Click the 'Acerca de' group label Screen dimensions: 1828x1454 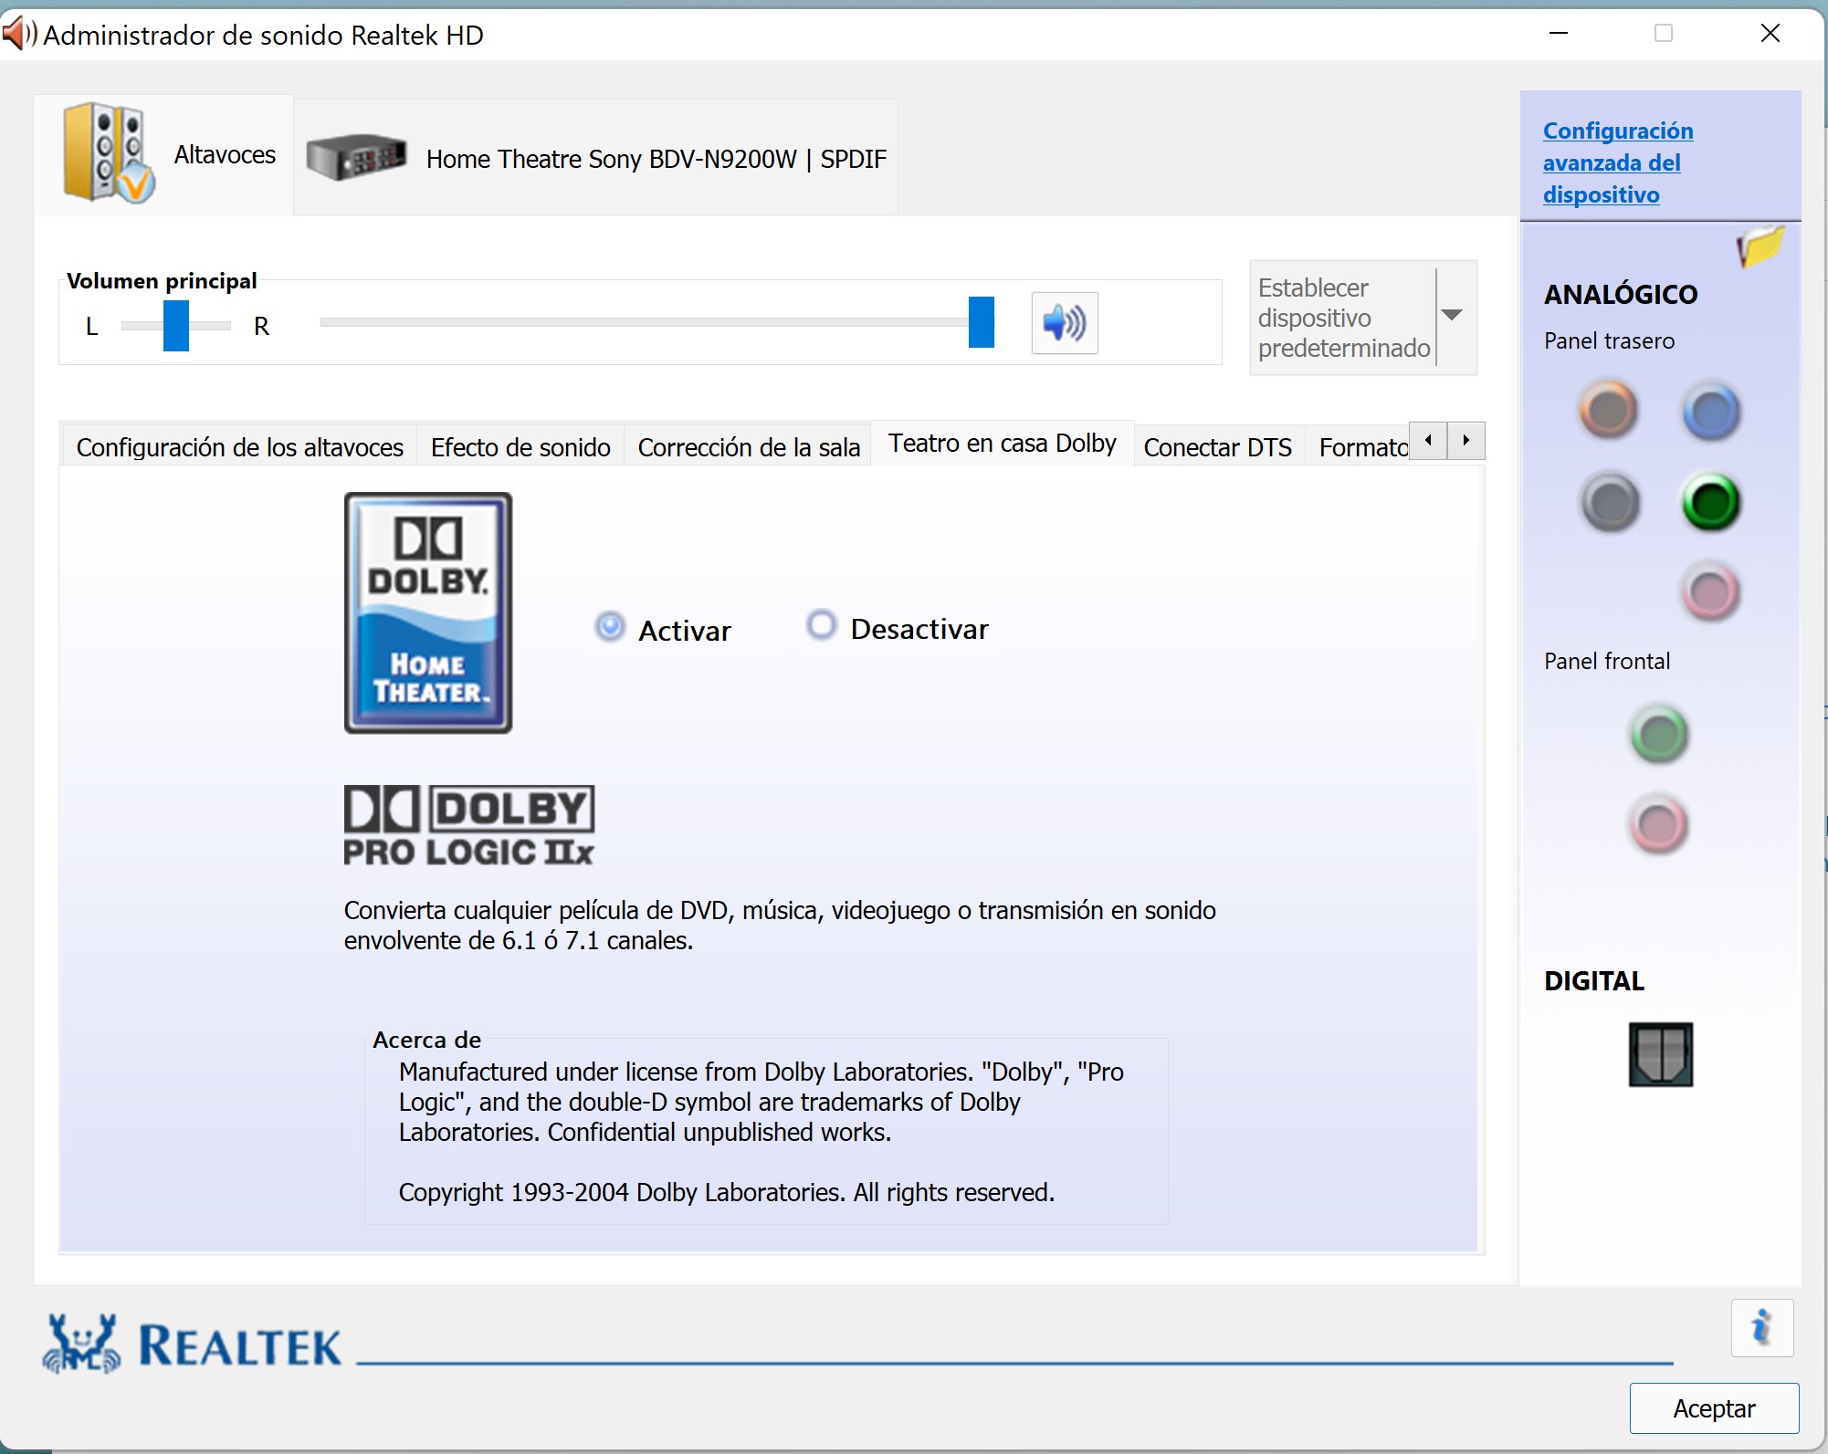point(426,1040)
